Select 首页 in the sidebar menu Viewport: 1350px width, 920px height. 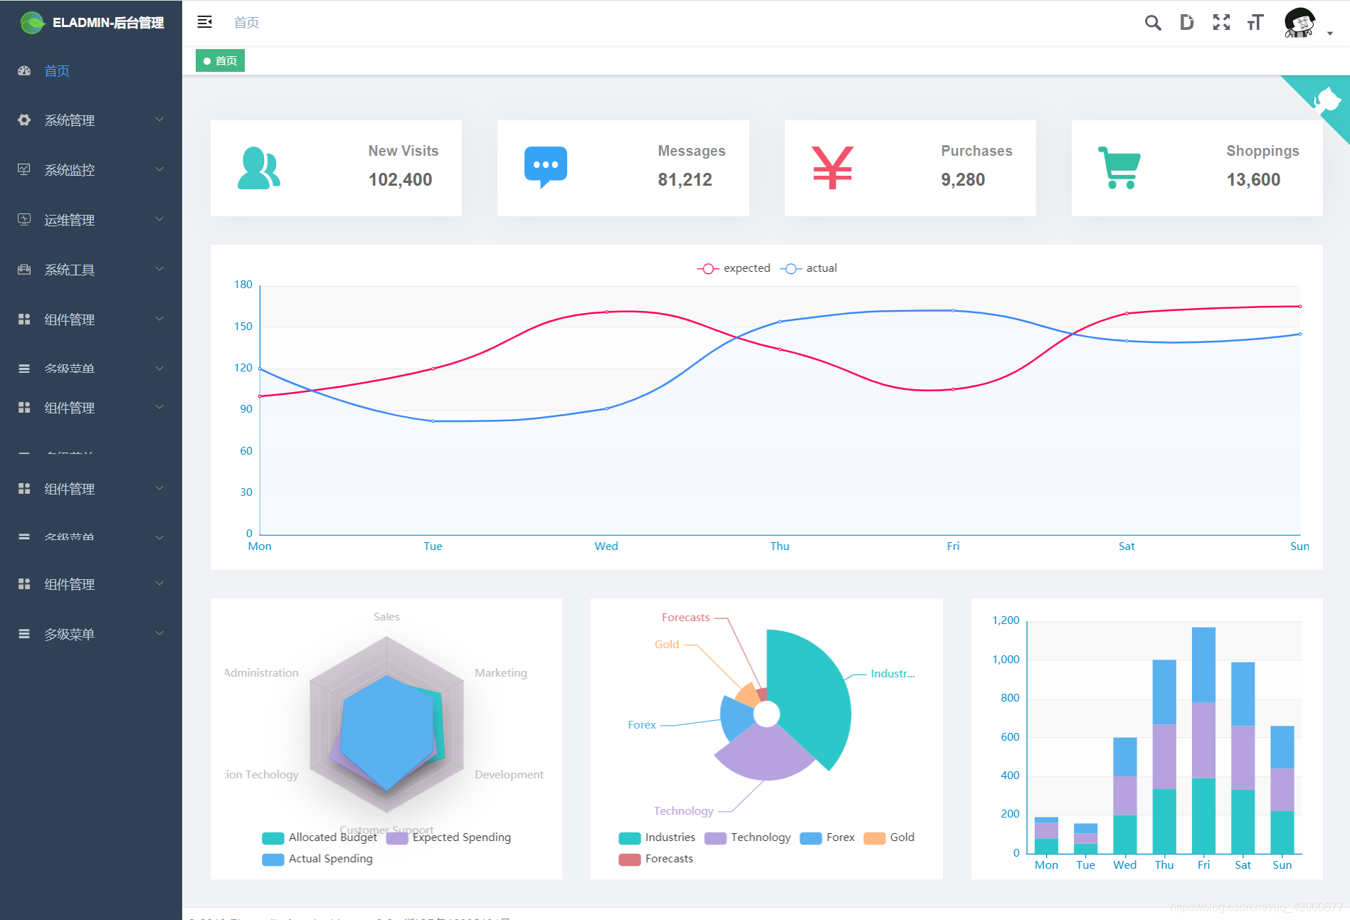91,70
